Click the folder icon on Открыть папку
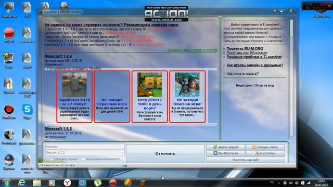 click(x=254, y=147)
